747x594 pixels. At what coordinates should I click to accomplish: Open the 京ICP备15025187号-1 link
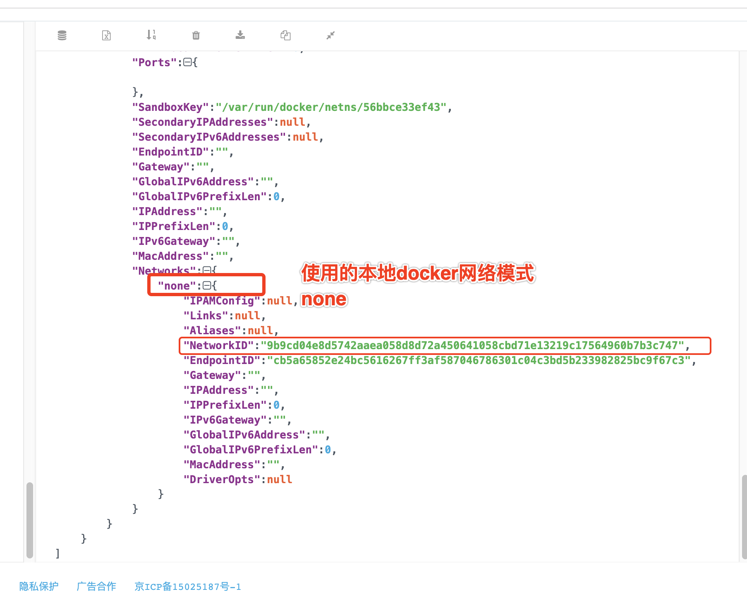point(188,586)
